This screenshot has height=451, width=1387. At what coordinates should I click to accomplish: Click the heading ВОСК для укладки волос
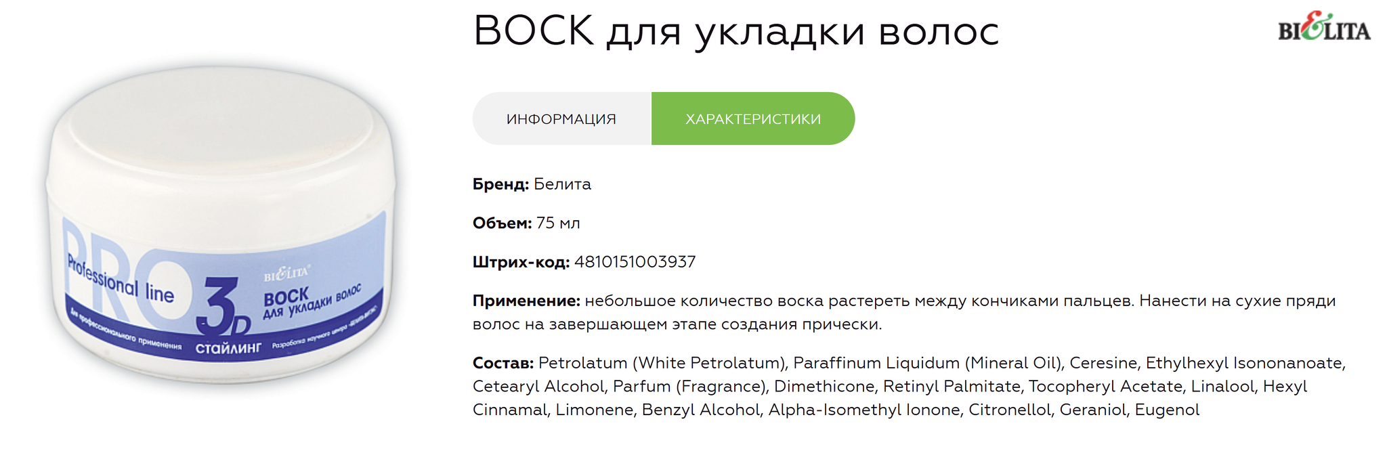click(x=736, y=31)
